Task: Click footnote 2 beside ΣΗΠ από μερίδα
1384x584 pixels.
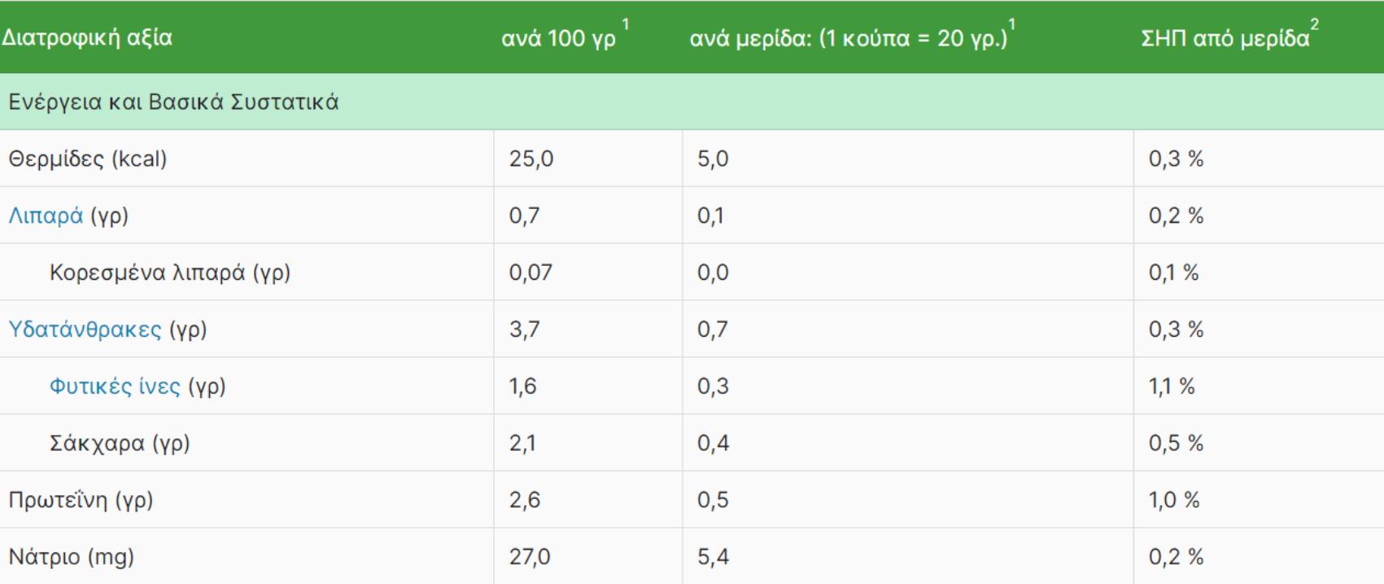Action: tap(1315, 25)
